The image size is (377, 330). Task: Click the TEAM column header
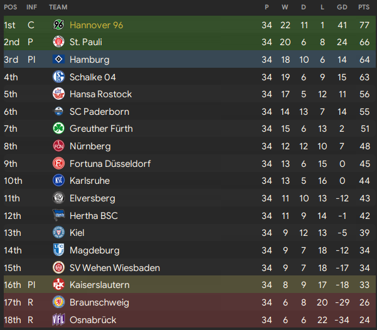[x=58, y=8]
